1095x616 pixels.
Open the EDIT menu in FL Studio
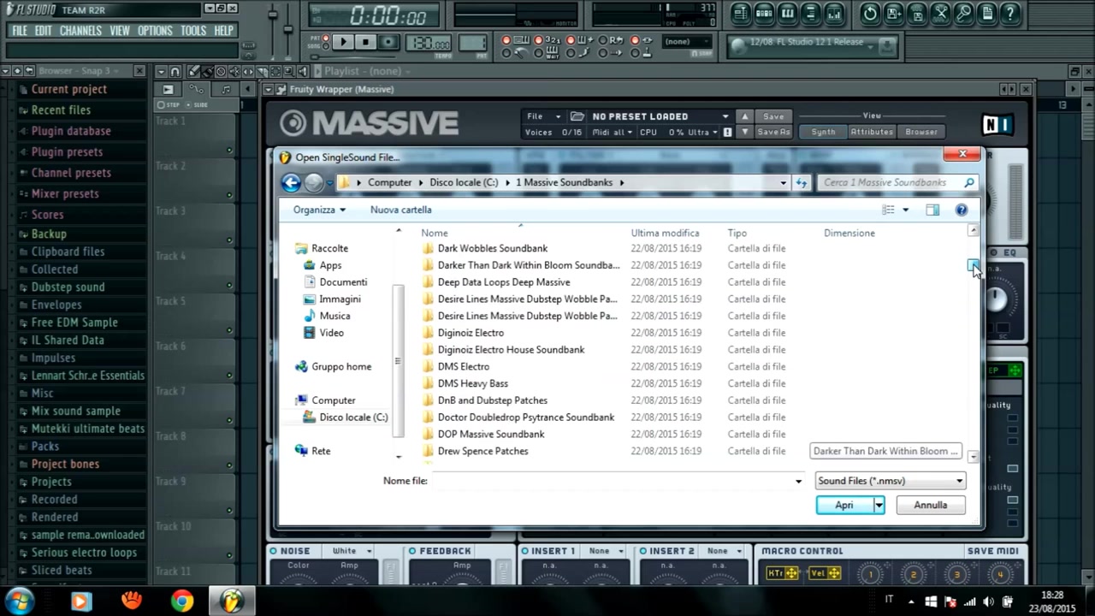[44, 31]
